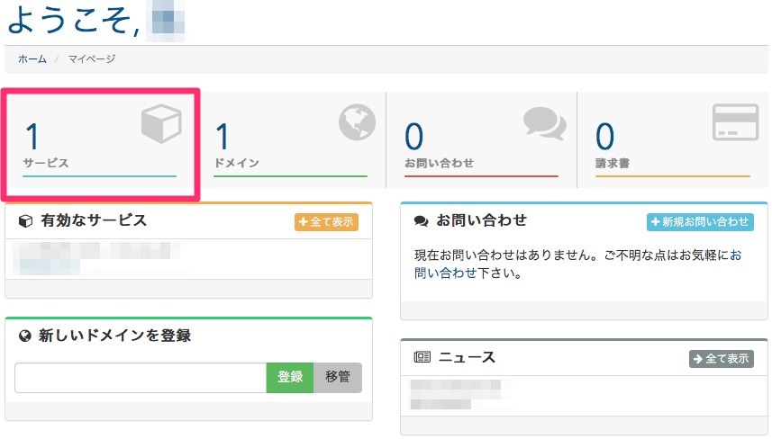The width and height of the screenshot is (772, 439).
Task: Click the gray 移管 button
Action: (x=338, y=378)
